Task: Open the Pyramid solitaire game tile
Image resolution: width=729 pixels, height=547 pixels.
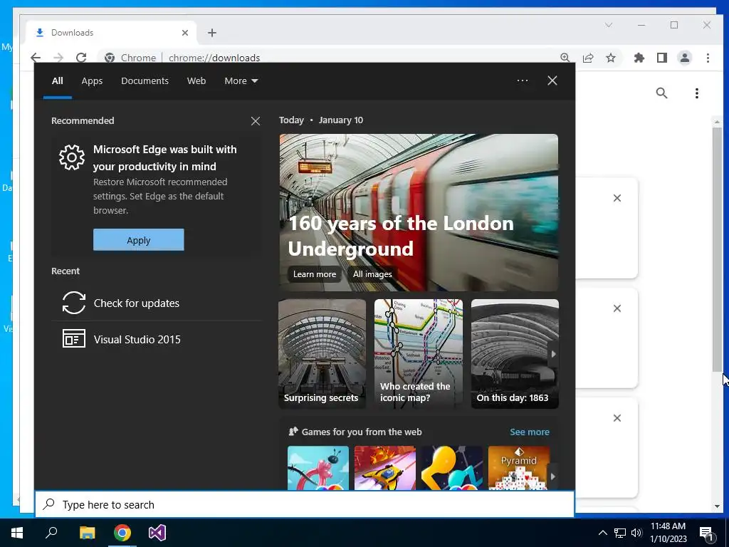Action: 518,468
